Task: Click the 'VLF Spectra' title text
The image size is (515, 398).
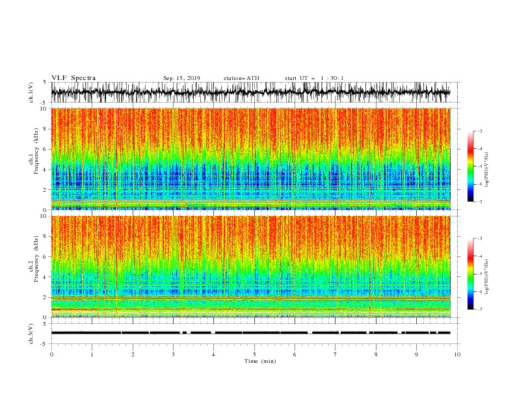Action: pos(73,78)
